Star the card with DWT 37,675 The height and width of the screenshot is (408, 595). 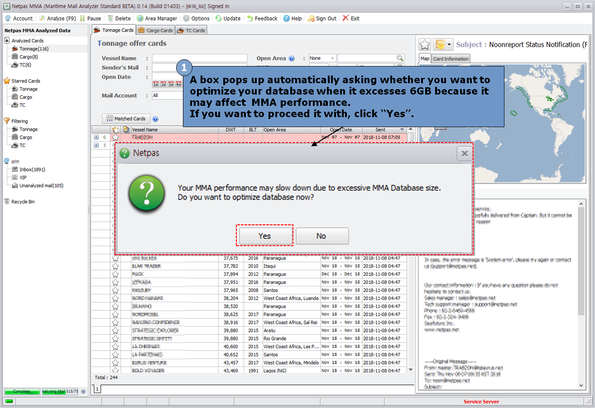click(115, 258)
